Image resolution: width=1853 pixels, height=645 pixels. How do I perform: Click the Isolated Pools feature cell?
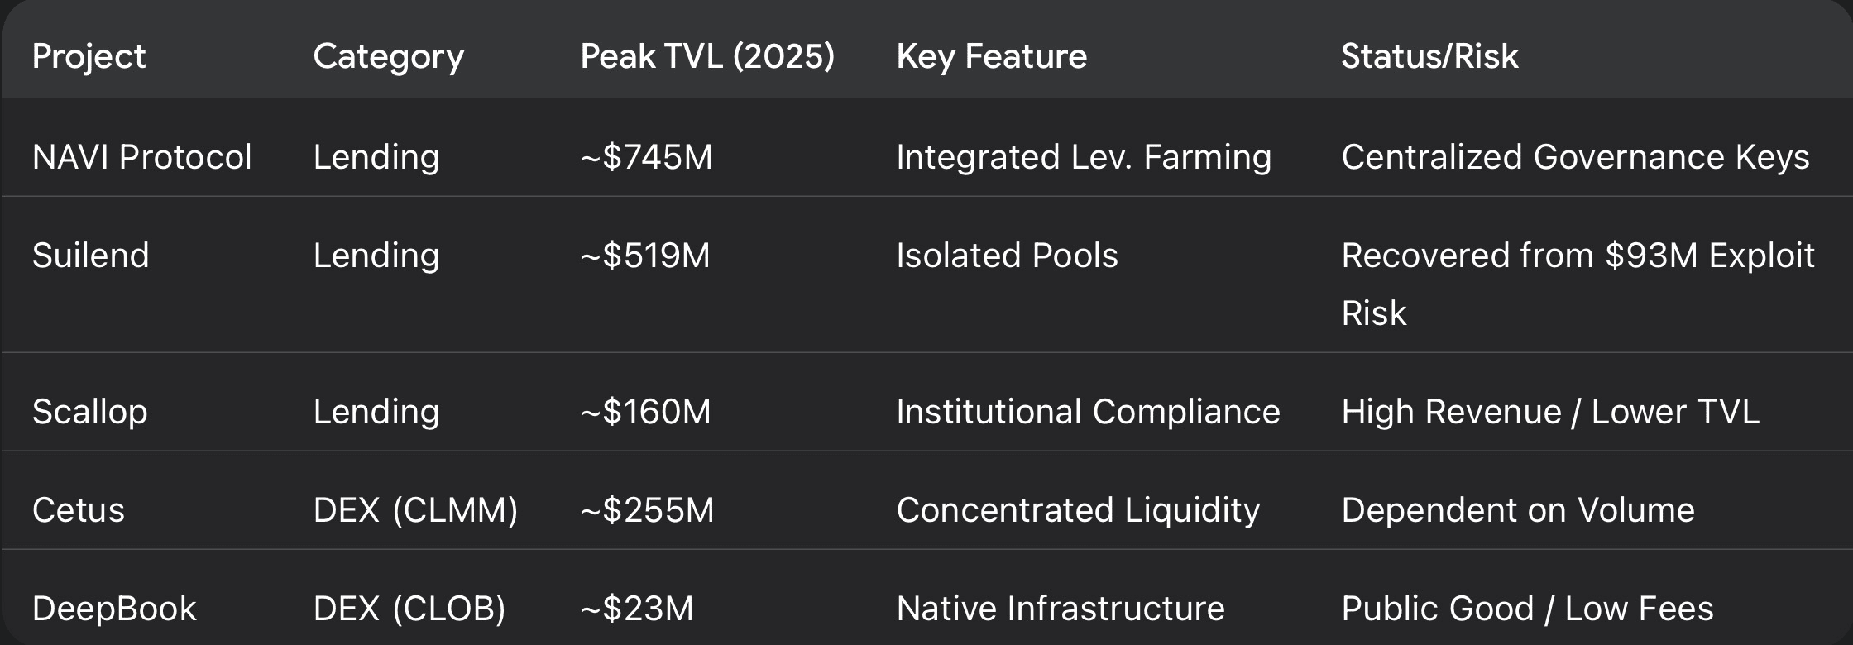[x=1007, y=256]
